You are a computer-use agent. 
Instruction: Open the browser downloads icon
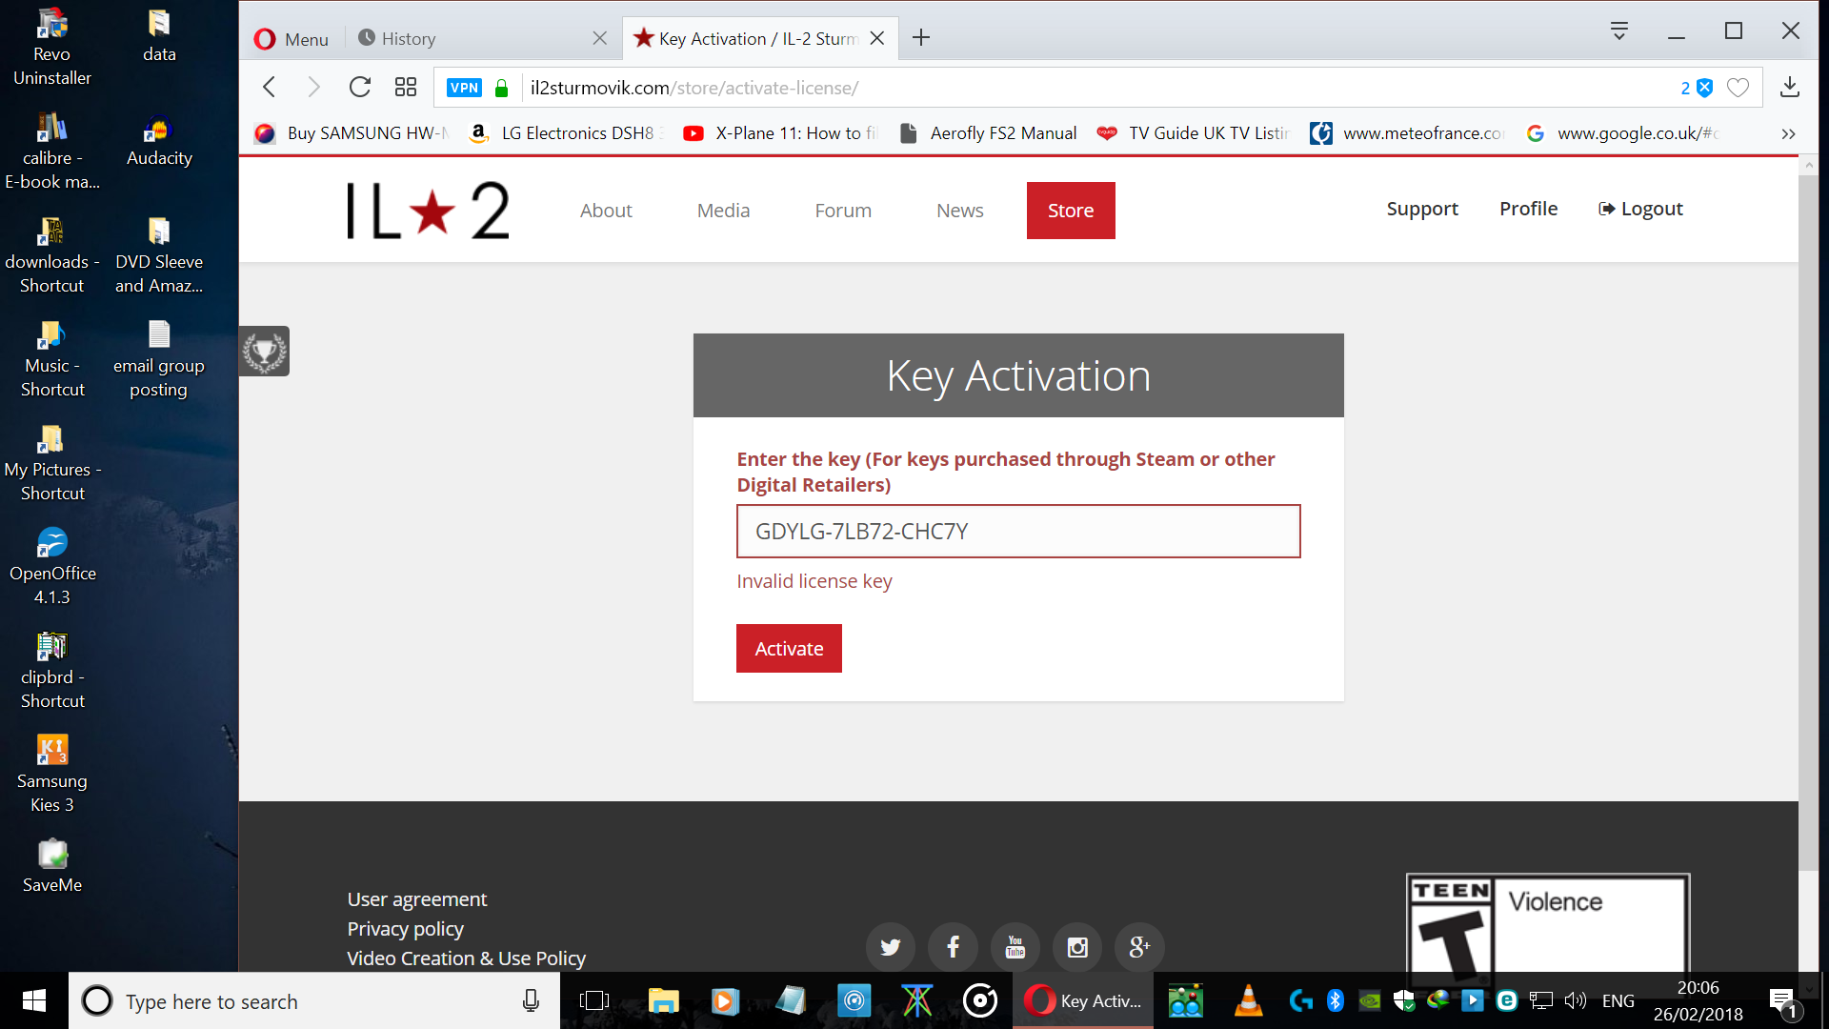[x=1790, y=88]
